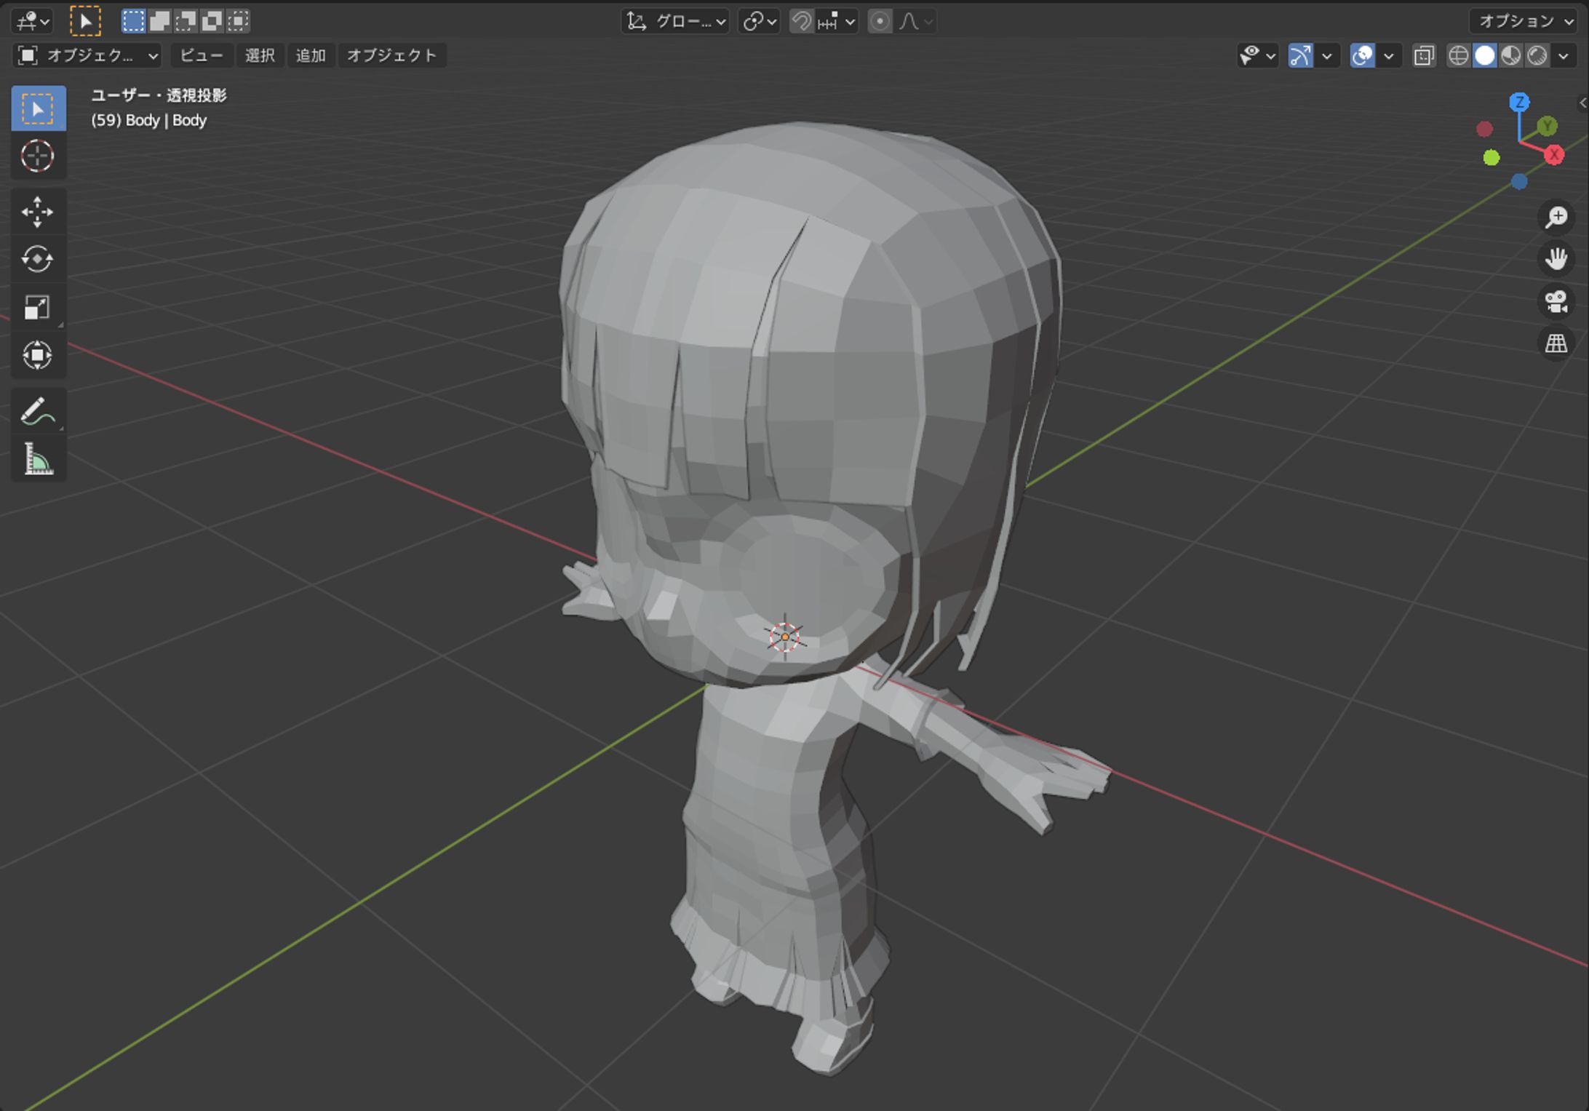
Task: Open the グロー transform orientation dropdown
Action: pyautogui.click(x=674, y=21)
